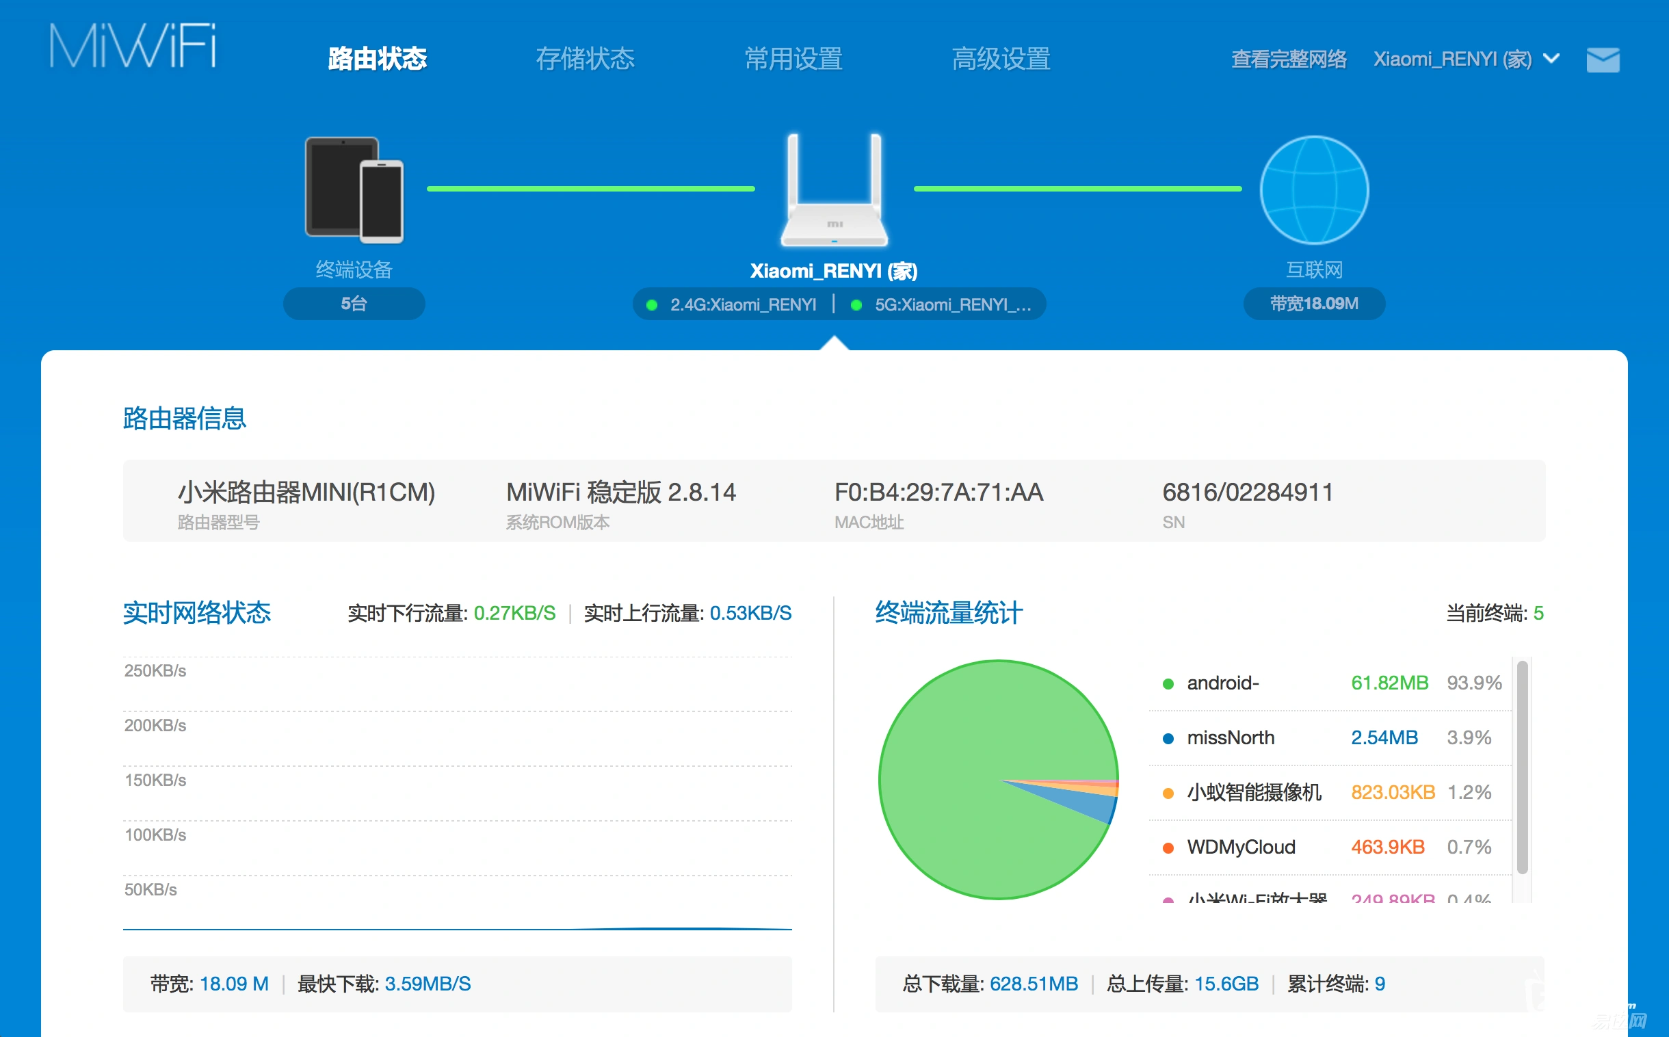Select the android- row in traffic list

1330,684
